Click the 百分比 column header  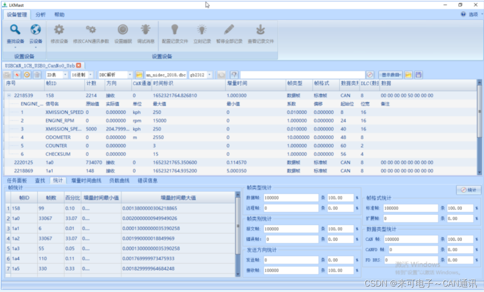coord(73,198)
